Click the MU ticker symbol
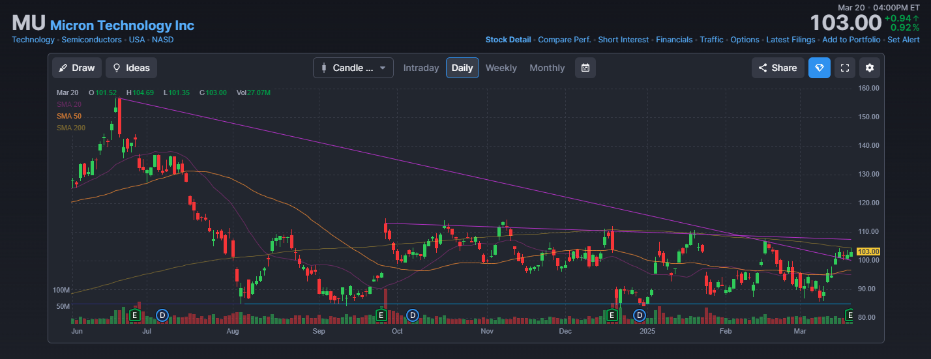This screenshot has height=359, width=931. 29,23
